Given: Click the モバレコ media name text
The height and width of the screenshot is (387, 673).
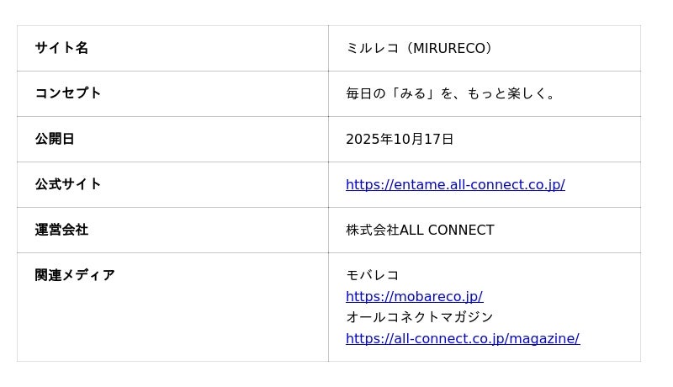Looking at the screenshot, I should tap(373, 276).
